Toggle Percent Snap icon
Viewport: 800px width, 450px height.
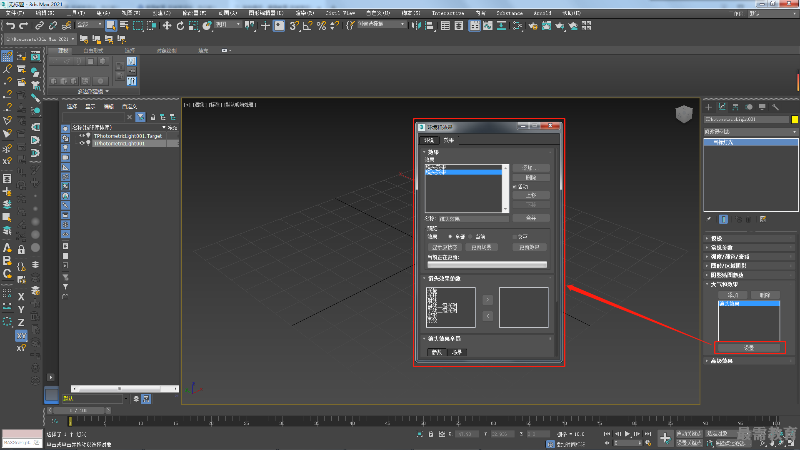coord(321,26)
